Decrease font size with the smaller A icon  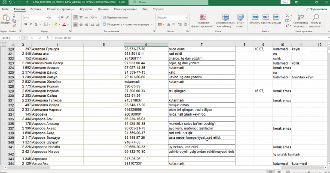click(67, 18)
